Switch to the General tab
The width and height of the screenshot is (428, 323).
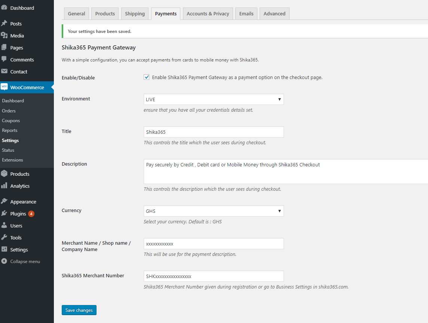coord(76,13)
